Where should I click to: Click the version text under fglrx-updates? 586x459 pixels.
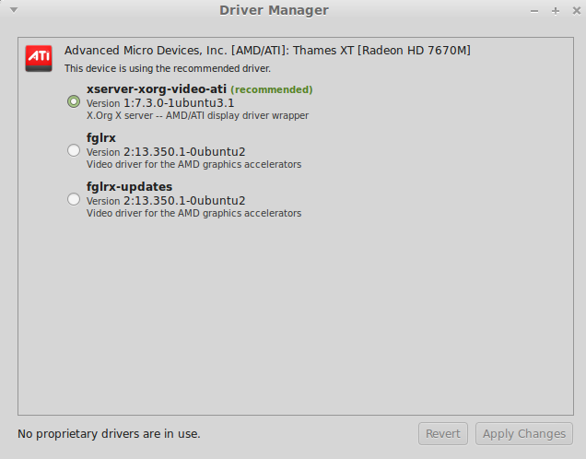click(166, 201)
